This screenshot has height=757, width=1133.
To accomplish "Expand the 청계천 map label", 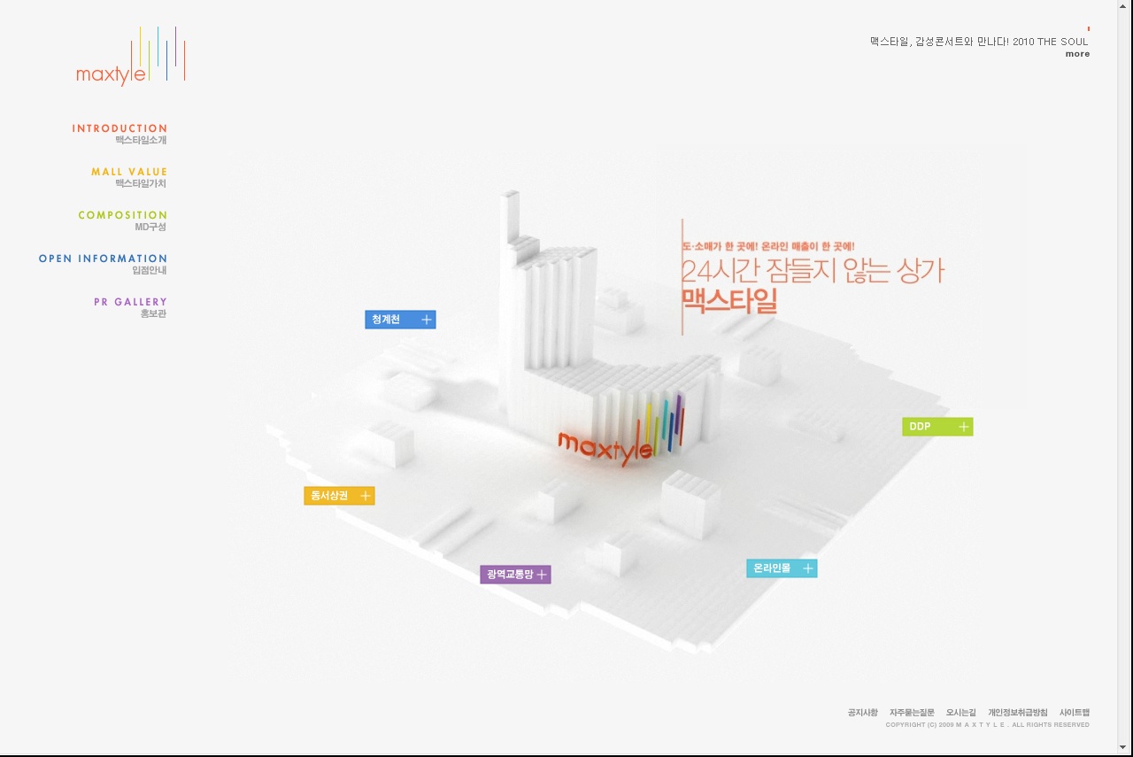I will pos(400,320).
